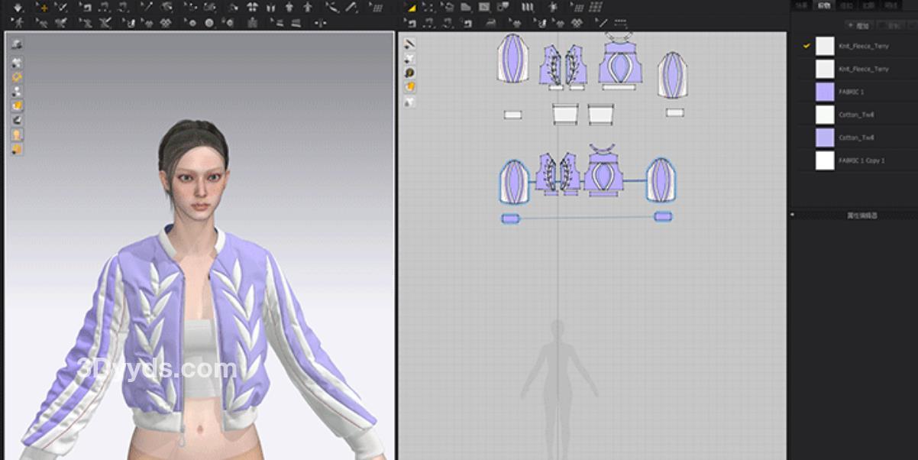The height and width of the screenshot is (460, 918).
Task: Click the round brown icon in 2D sidebar
Action: 410,73
